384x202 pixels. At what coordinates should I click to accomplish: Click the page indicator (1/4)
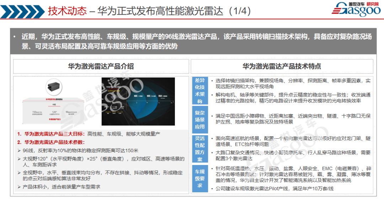[240, 11]
